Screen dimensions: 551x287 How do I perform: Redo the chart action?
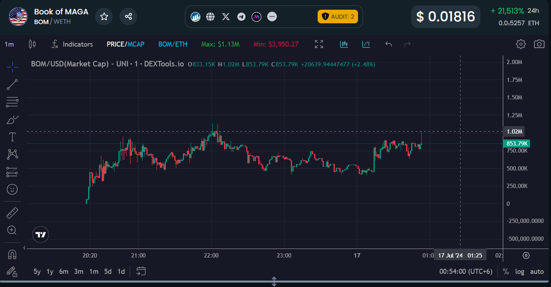coord(407,45)
